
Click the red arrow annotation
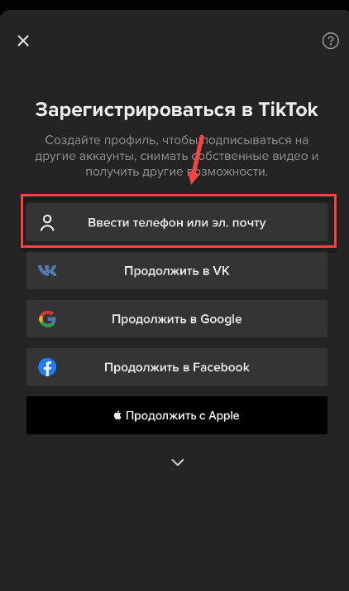197,159
